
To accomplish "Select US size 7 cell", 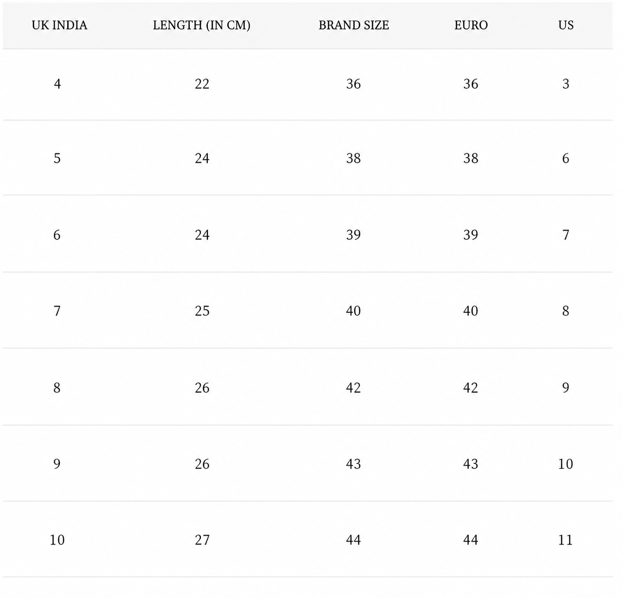I will click(566, 235).
